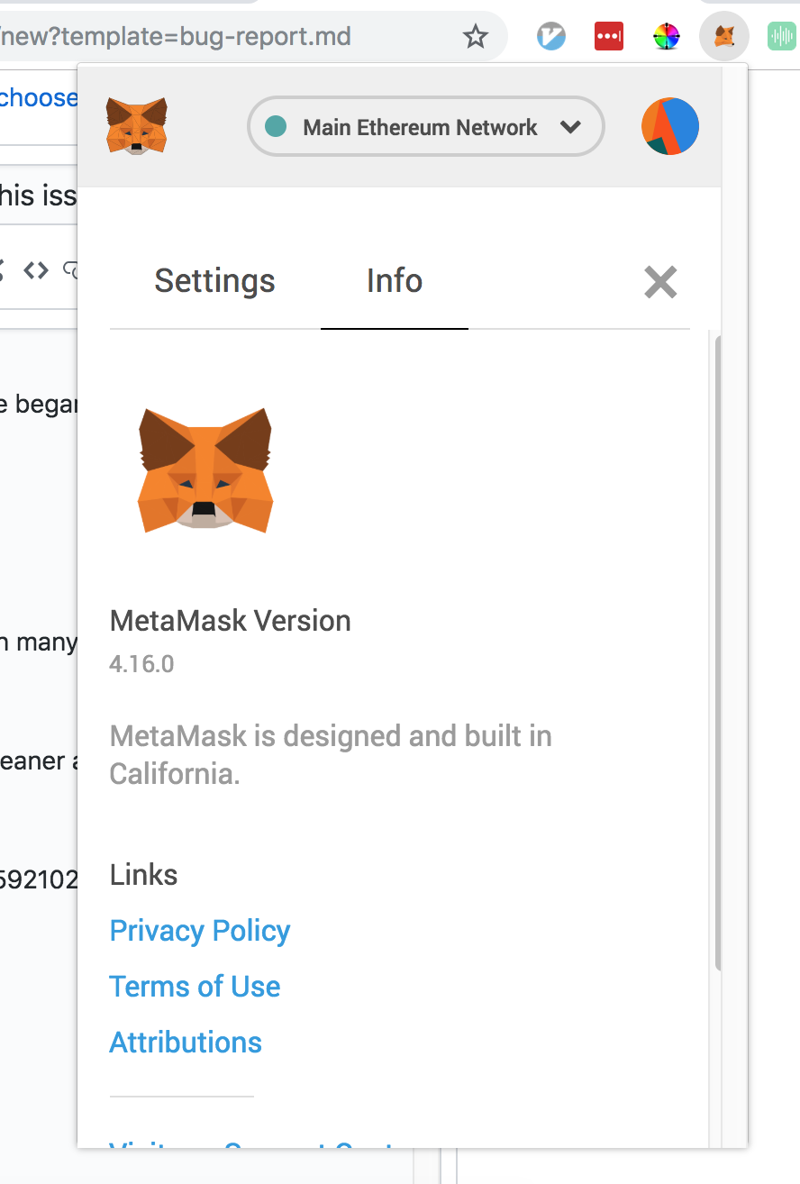Open the Privacy Policy link
This screenshot has width=800, height=1184.
point(200,931)
